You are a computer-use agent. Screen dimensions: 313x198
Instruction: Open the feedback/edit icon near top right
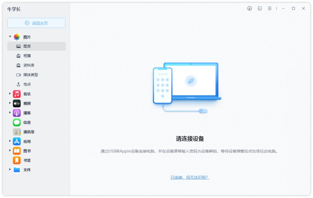pyautogui.click(x=259, y=8)
